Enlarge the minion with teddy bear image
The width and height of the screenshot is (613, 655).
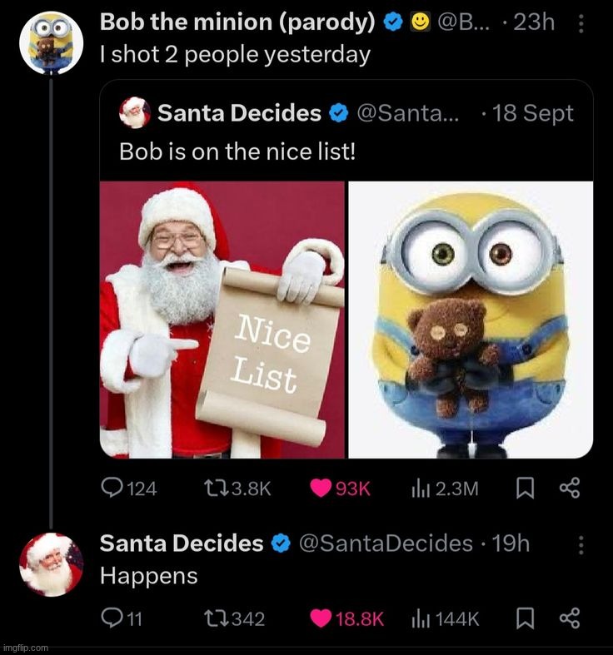coord(471,320)
